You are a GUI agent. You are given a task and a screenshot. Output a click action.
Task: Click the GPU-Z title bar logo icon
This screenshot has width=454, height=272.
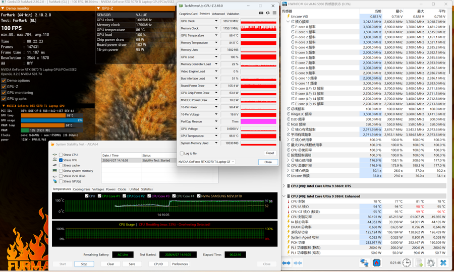[181, 6]
